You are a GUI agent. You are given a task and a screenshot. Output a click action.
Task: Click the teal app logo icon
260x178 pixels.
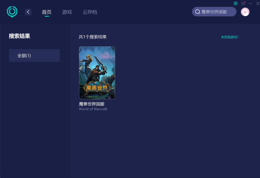[x=12, y=12]
